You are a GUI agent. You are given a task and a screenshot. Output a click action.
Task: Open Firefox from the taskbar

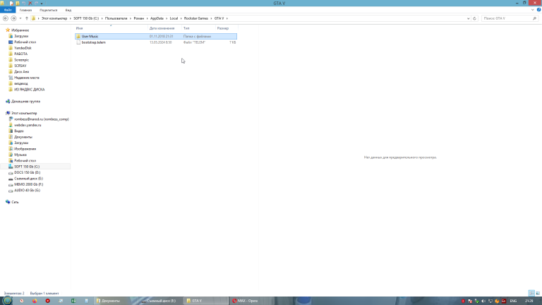35,301
